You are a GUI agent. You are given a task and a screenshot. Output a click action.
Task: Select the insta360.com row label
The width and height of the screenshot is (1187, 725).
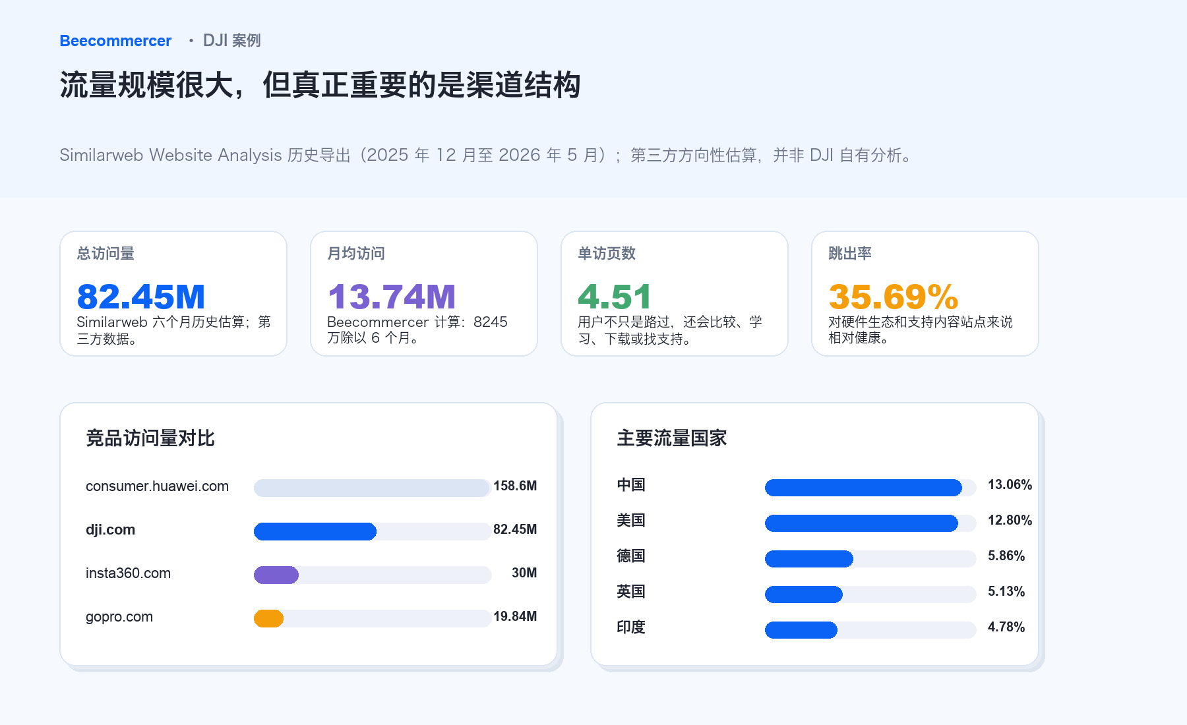(x=128, y=573)
